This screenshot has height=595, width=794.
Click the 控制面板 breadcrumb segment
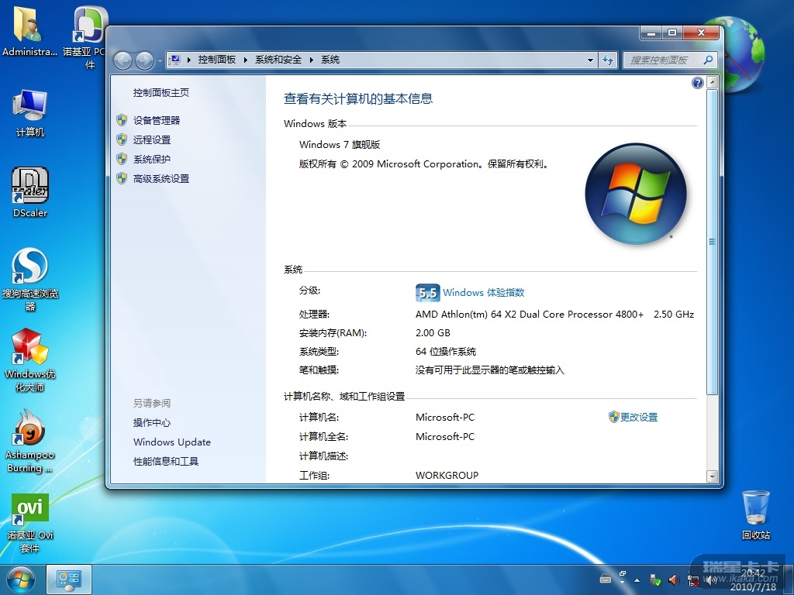pos(217,60)
